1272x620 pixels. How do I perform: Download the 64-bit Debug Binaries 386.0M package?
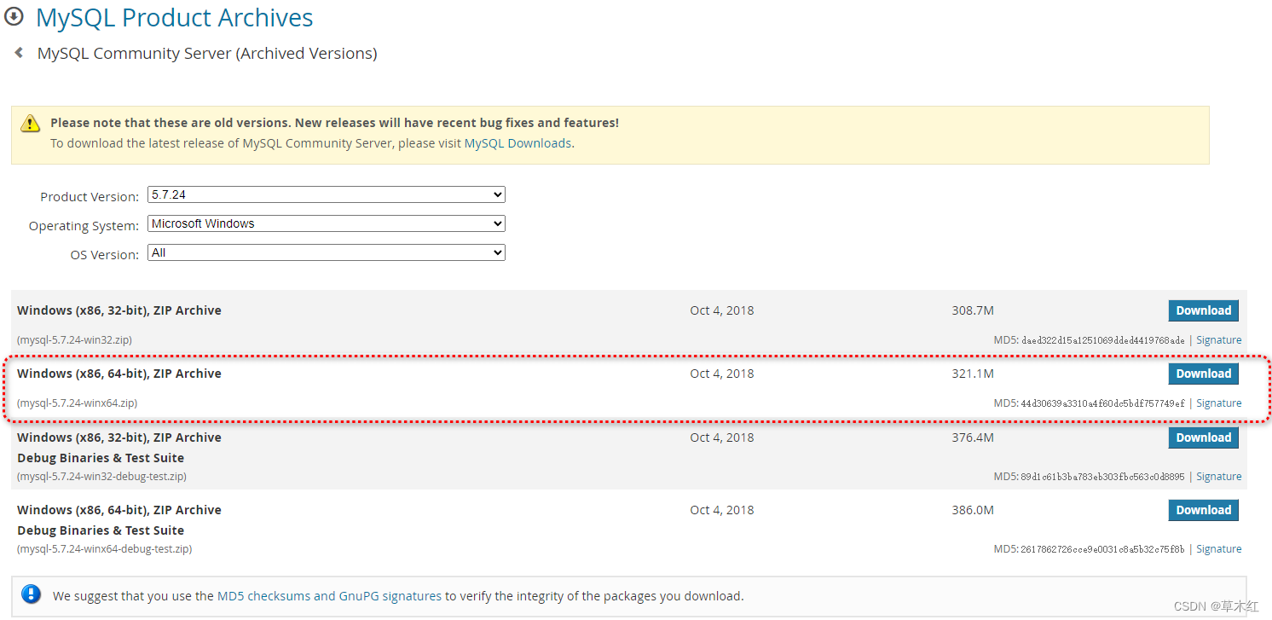(1203, 510)
